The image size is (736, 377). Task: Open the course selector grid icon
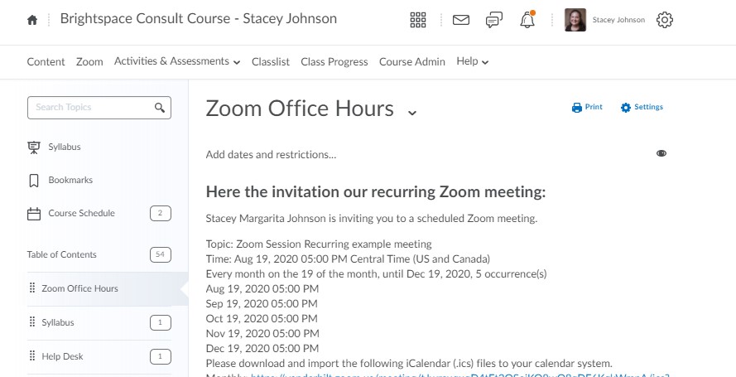coord(419,20)
